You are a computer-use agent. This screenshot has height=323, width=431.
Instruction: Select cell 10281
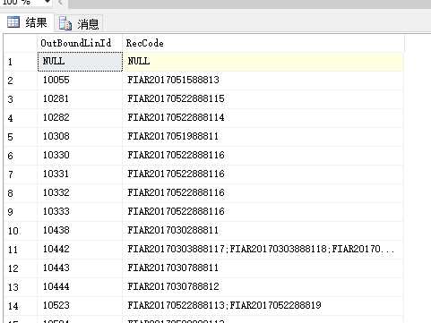pyautogui.click(x=80, y=99)
